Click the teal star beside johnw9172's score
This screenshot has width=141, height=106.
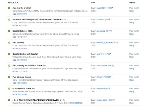(111, 77)
